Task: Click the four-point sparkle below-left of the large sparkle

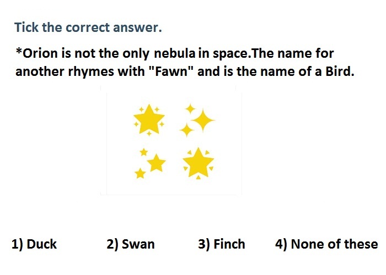Action: (x=186, y=130)
